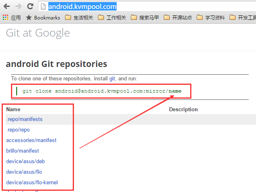This screenshot has height=192, width=256.
Task: Open the .repo/manifests repository
Action: [x=24, y=119]
